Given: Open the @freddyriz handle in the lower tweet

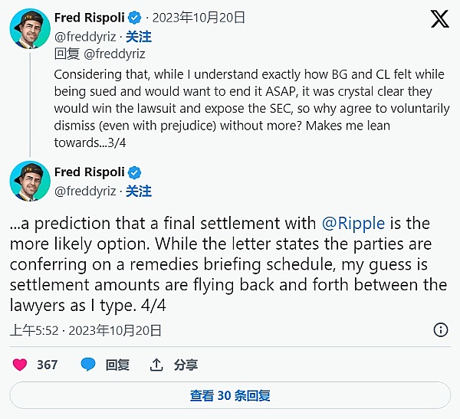Looking at the screenshot, I should click(86, 191).
